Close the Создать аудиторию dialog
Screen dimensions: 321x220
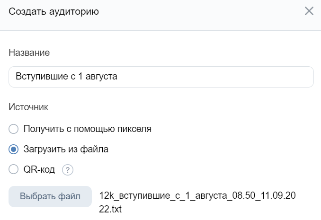tap(309, 11)
